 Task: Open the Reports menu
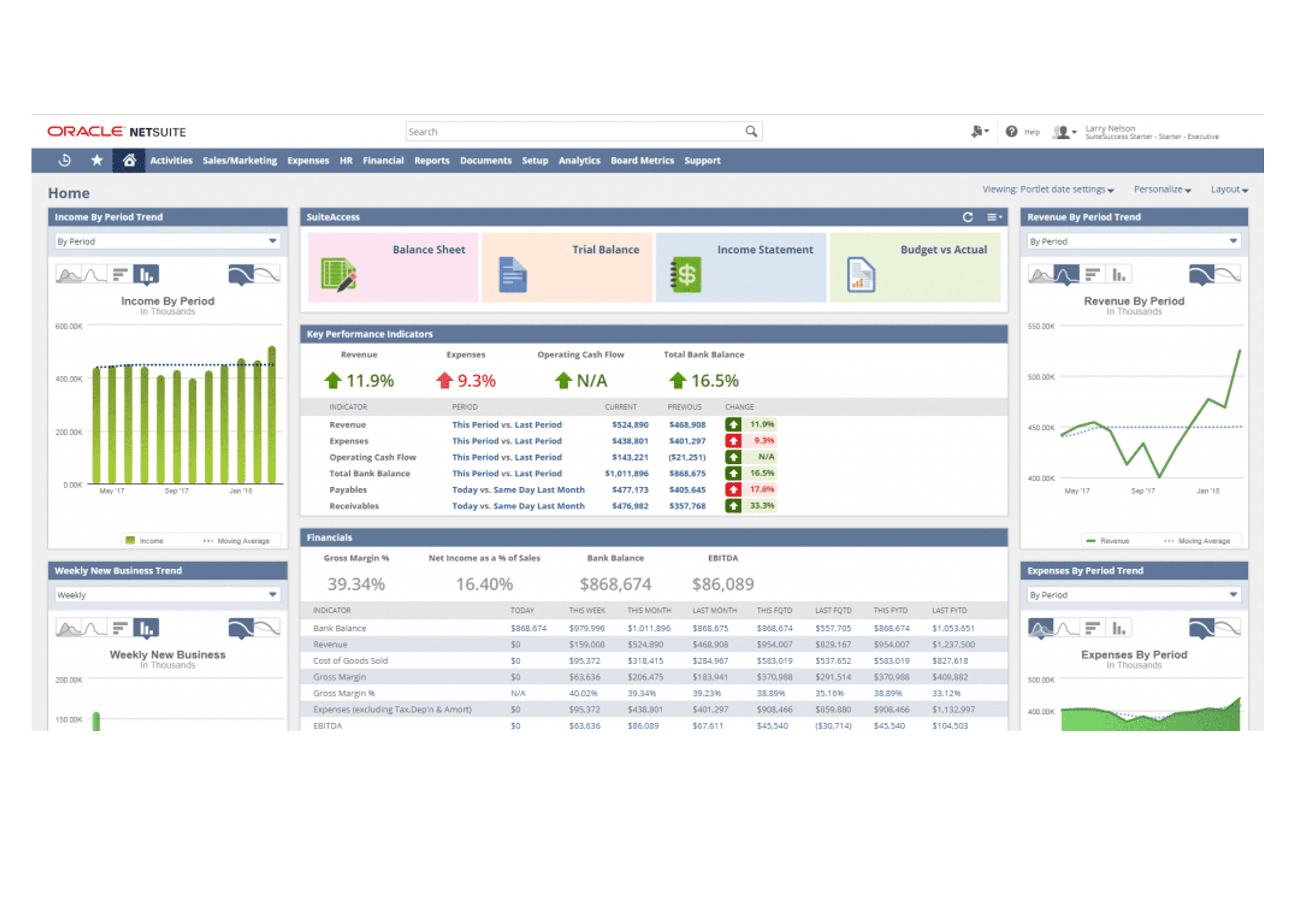point(432,161)
